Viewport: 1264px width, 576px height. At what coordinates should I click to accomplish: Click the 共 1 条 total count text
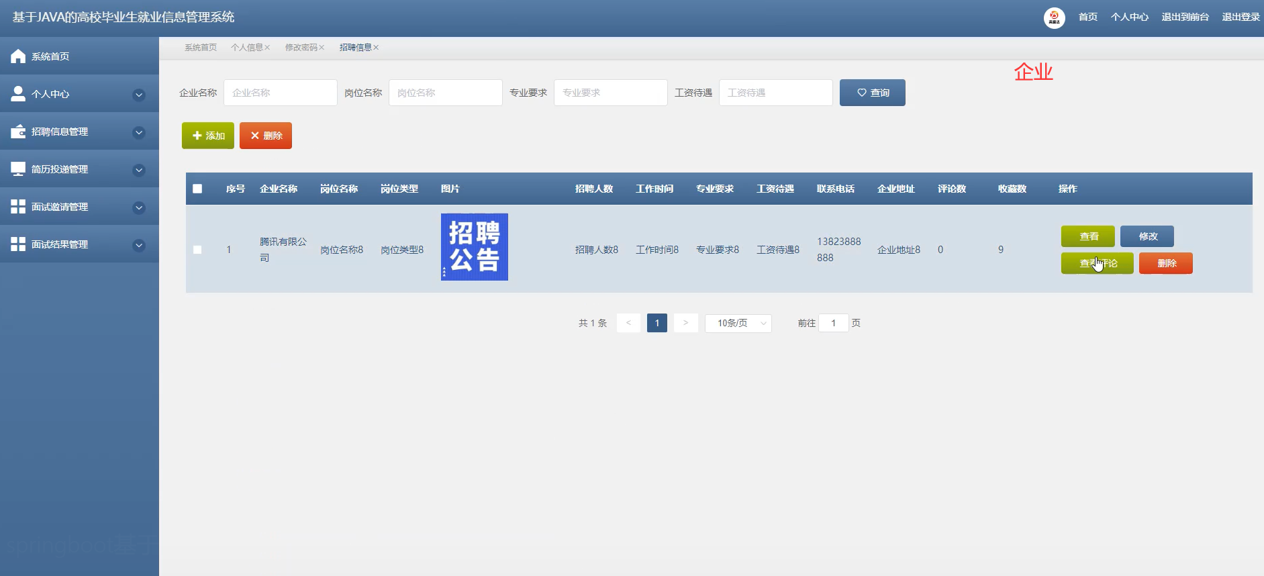[x=593, y=323]
